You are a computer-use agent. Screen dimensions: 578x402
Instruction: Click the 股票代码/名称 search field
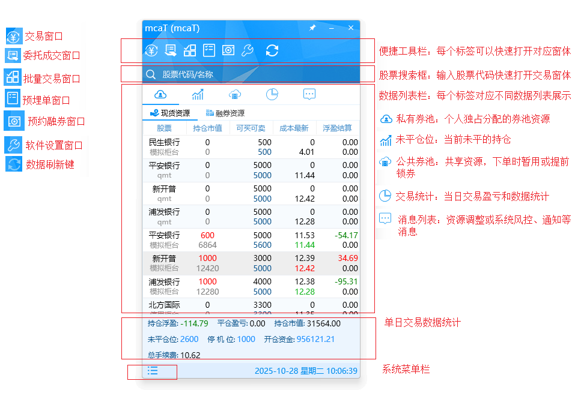pos(252,74)
